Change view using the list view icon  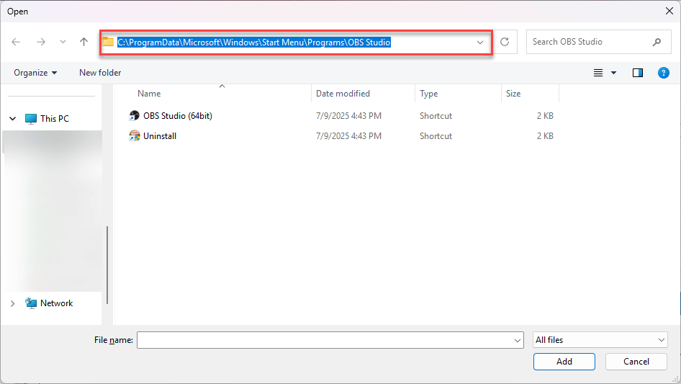(598, 73)
